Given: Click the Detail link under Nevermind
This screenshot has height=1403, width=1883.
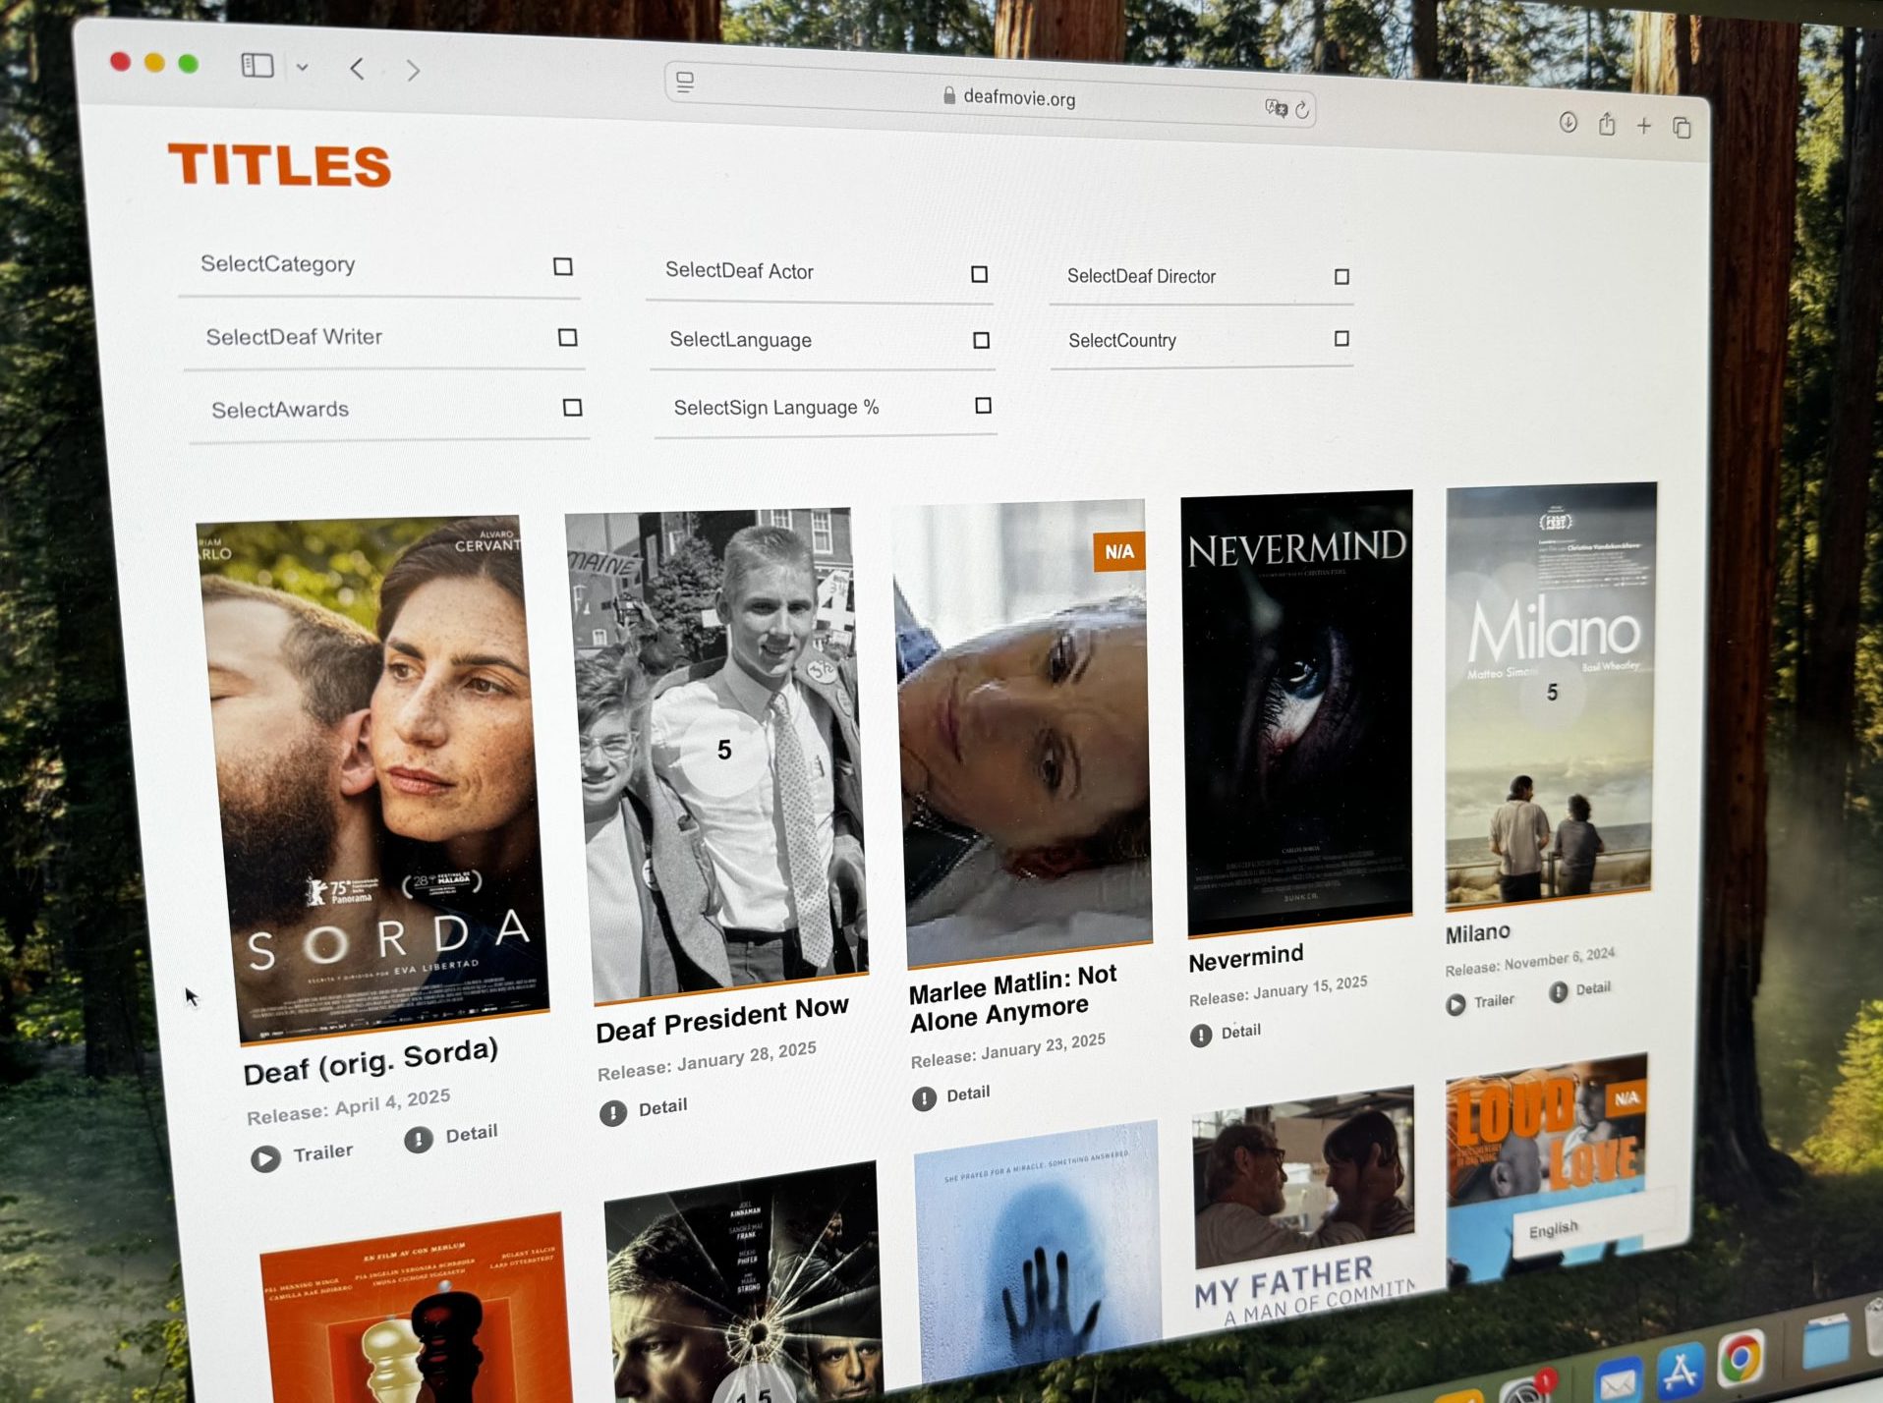Looking at the screenshot, I should coord(1240,1032).
